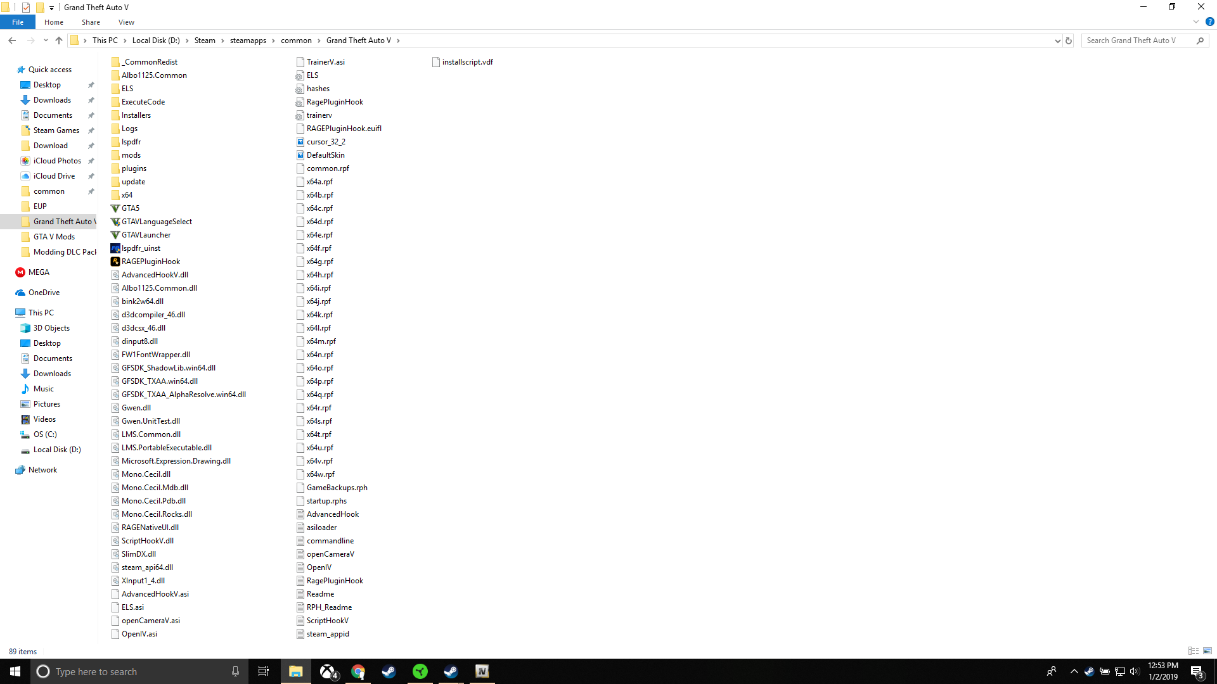Open the address bar history dropdown
The height and width of the screenshot is (684, 1217).
coord(1057,41)
